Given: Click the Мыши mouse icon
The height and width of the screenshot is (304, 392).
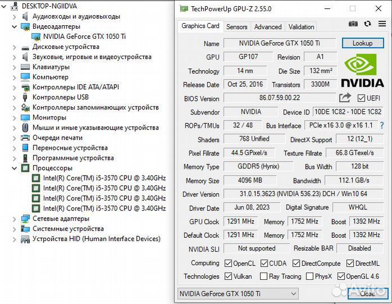Looking at the screenshot, I should tap(25, 128).
